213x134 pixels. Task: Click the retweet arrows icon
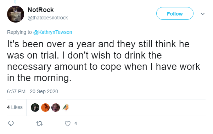[39, 123]
